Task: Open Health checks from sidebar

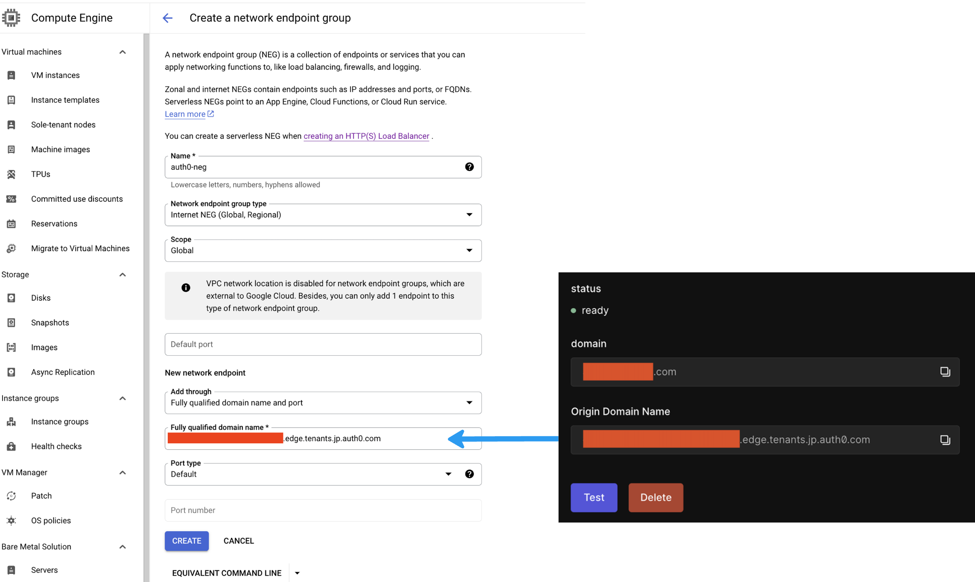Action: click(x=56, y=446)
